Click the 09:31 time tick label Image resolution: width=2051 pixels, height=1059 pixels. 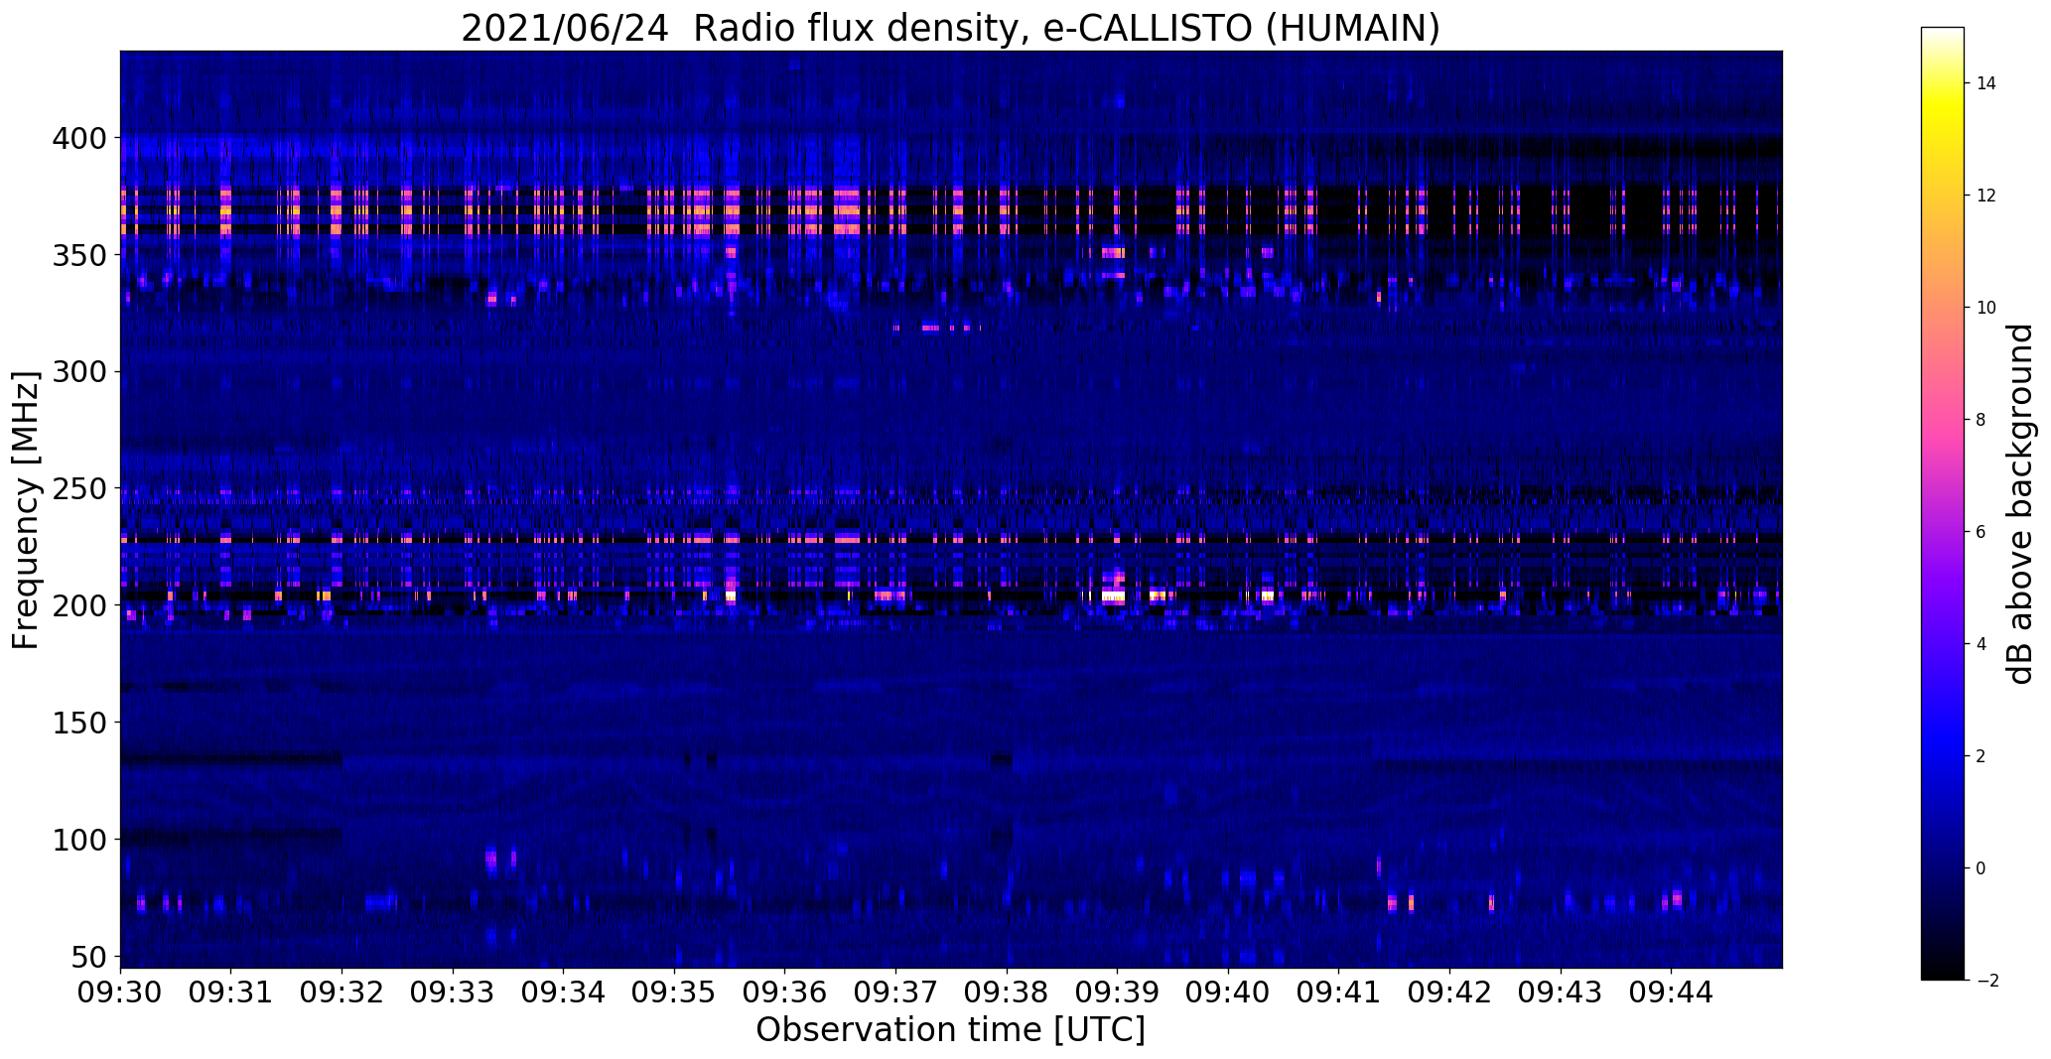(x=231, y=993)
